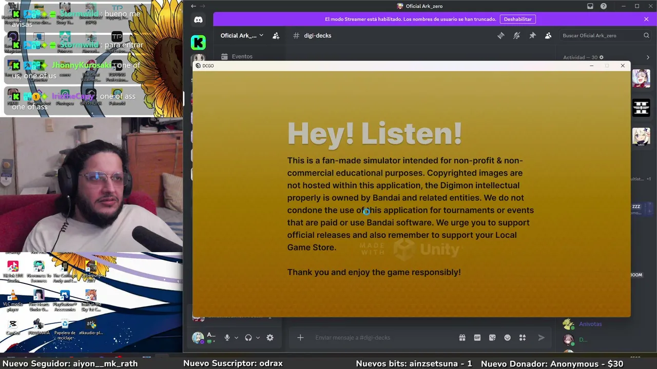Minimize the DCGO game window

592,66
